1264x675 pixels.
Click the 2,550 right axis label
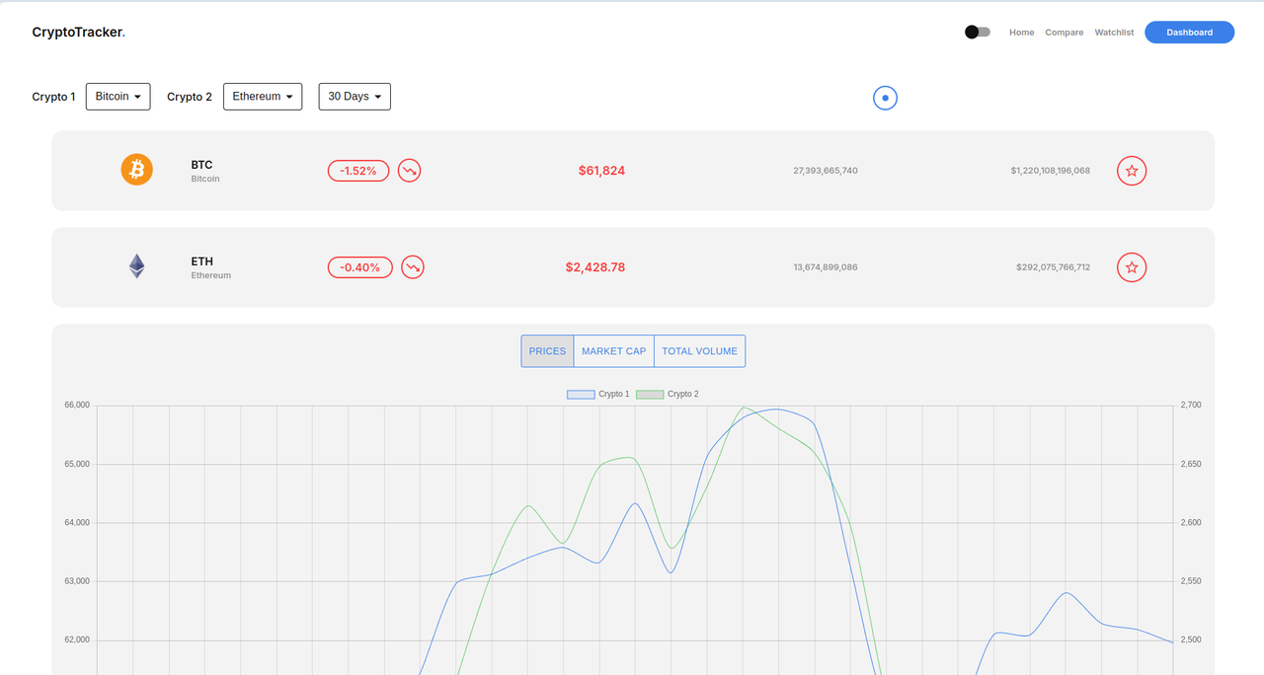pos(1191,581)
